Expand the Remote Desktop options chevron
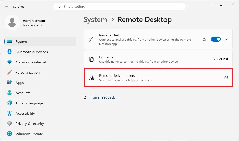Viewport: 239px width, 141px height. click(x=226, y=39)
